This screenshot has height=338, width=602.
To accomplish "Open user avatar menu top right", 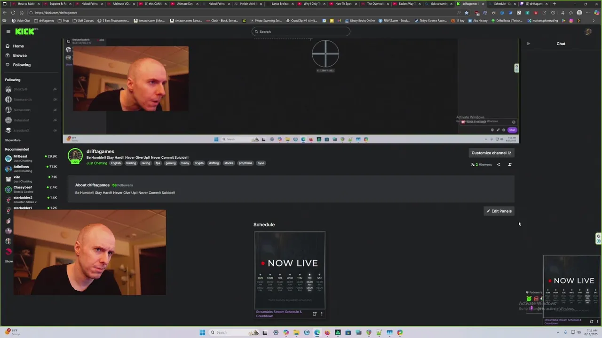I will 588,31.
